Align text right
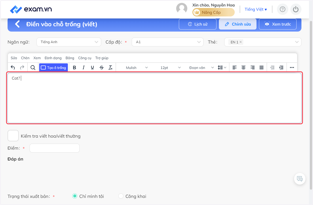313x205 pixels. 252,68
